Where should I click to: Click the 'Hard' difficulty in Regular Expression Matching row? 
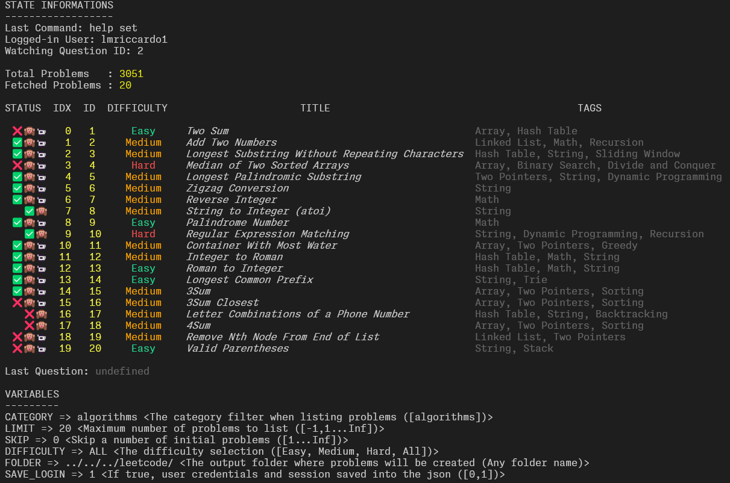(x=143, y=234)
